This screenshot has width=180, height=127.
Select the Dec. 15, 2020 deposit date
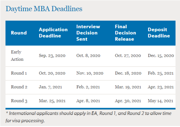tap(161, 56)
